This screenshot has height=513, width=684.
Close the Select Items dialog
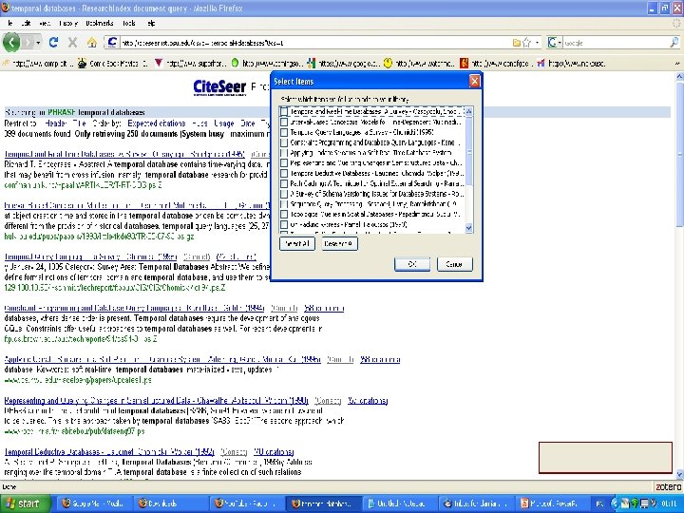(x=474, y=81)
